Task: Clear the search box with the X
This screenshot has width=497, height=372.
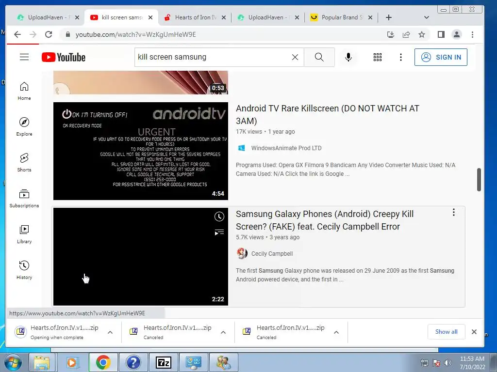Action: (295, 57)
